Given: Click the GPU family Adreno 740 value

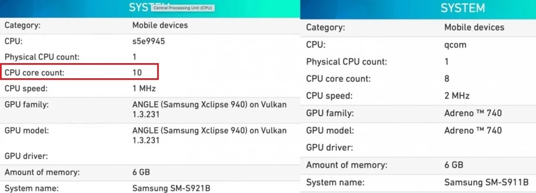Looking at the screenshot, I should (473, 113).
